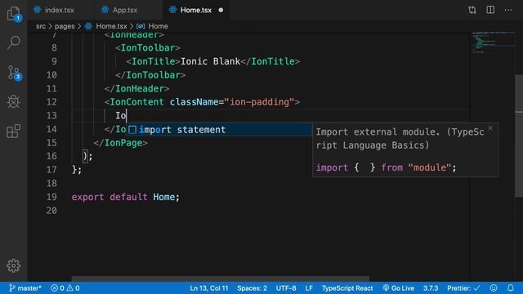Click TypeScript React language mode
This screenshot has height=294, width=523.
347,288
